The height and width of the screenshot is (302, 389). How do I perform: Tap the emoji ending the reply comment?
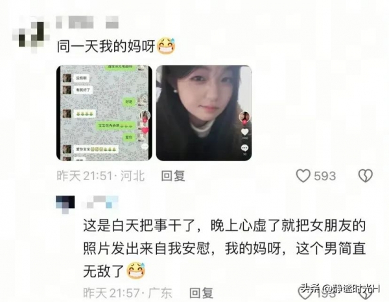136,270
